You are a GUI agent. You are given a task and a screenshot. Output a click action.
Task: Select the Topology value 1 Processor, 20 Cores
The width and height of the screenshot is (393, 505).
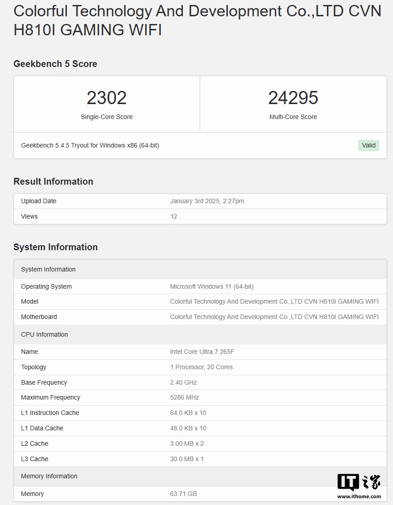point(201,367)
